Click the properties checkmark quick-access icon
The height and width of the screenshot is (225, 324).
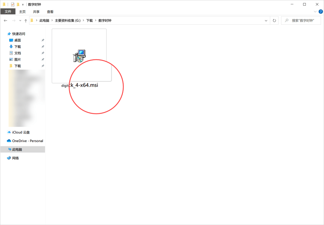[x=13, y=4]
